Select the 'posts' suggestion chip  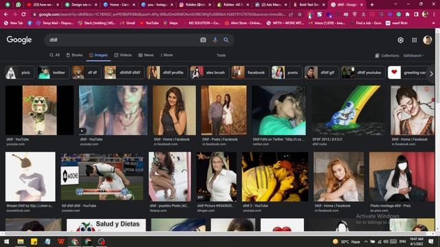[x=287, y=73]
